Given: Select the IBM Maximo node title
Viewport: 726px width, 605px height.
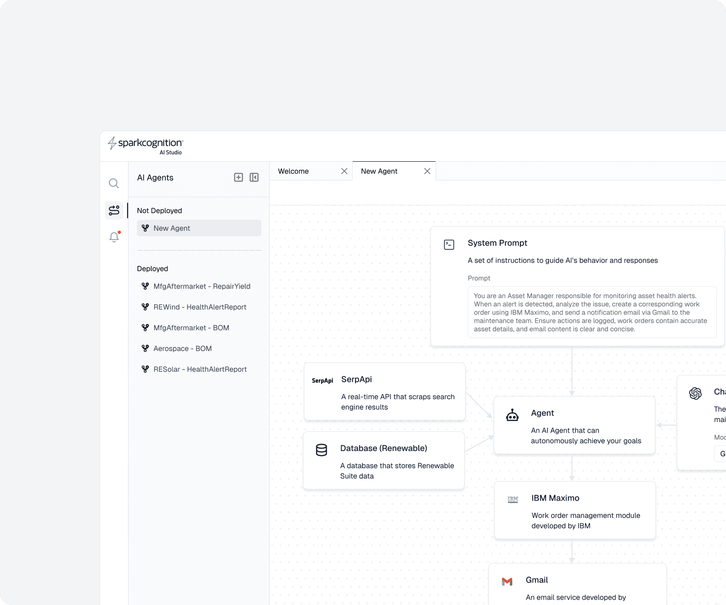Looking at the screenshot, I should click(x=555, y=498).
